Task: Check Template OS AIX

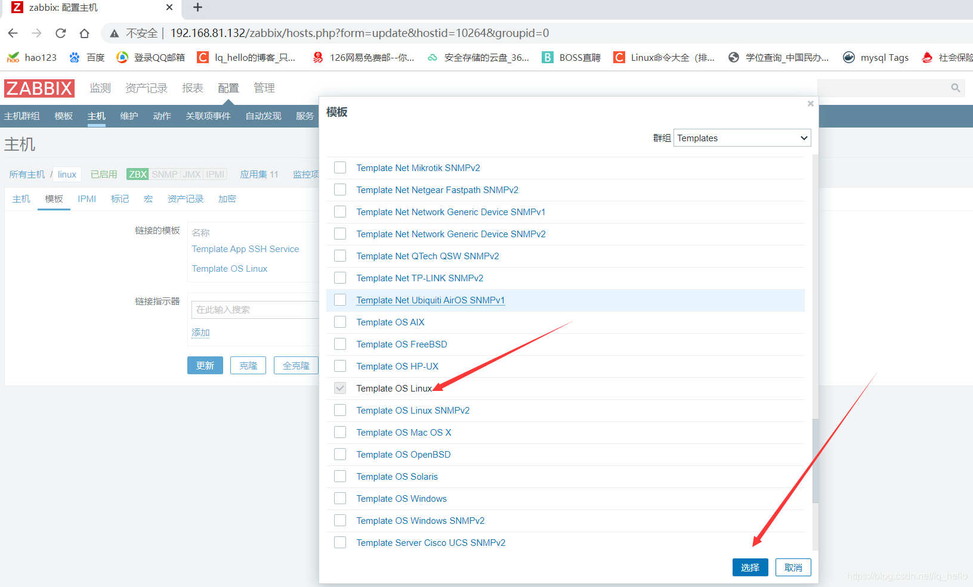Action: pyautogui.click(x=340, y=322)
